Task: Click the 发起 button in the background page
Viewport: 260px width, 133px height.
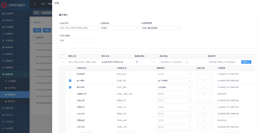Action: (37, 30)
